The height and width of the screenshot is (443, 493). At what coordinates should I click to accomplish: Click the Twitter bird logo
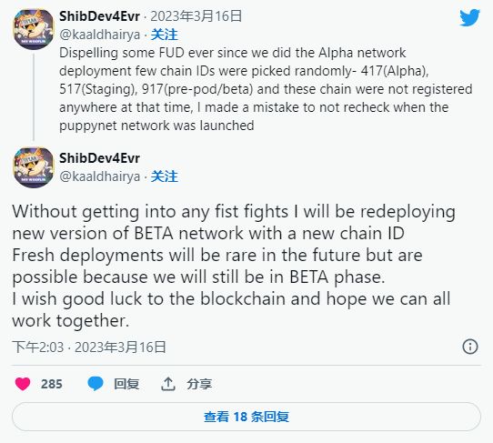(x=469, y=18)
